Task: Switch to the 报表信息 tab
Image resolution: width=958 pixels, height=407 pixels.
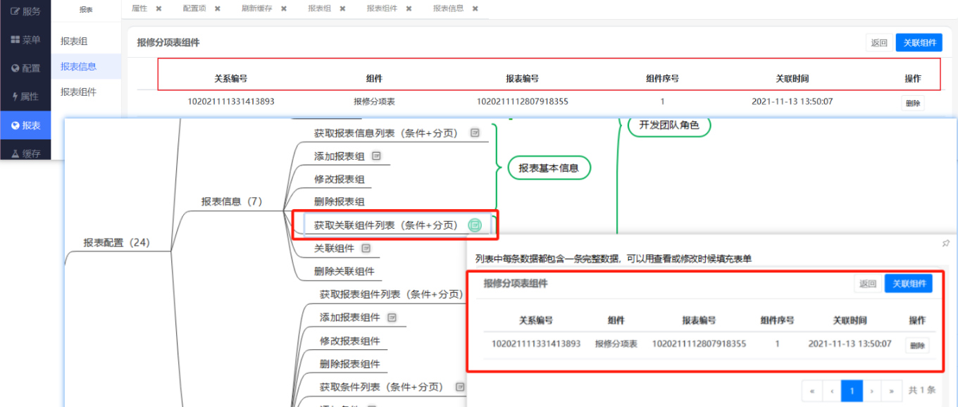Action: pos(449,8)
